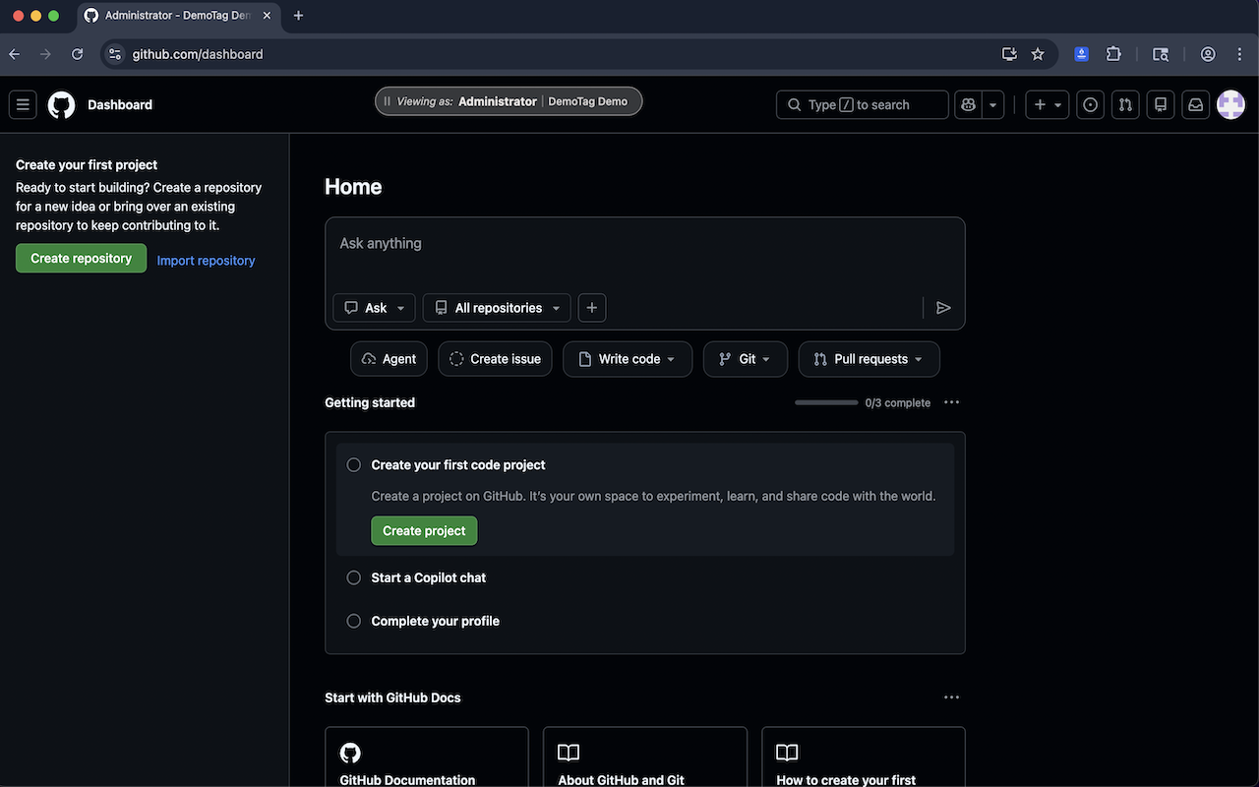Open the user avatar menu
This screenshot has height=787, width=1259.
(1231, 104)
